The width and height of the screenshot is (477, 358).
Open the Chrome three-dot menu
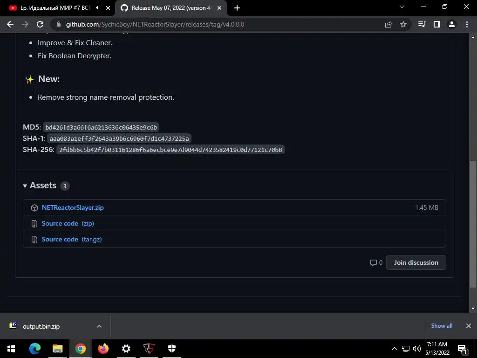click(467, 24)
